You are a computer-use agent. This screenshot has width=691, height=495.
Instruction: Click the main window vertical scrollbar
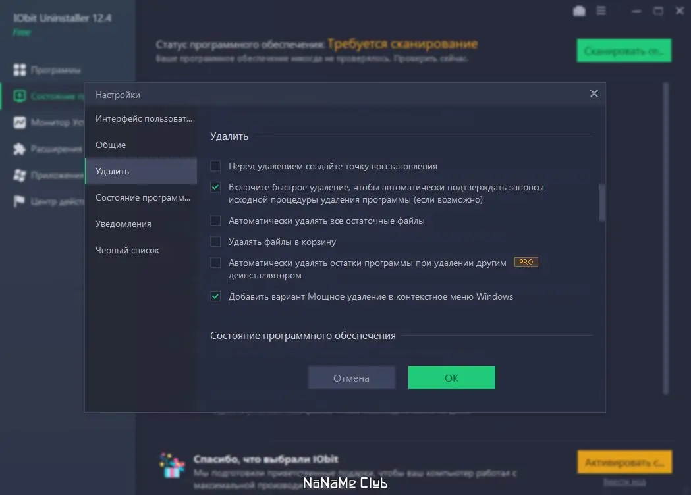(666, 238)
